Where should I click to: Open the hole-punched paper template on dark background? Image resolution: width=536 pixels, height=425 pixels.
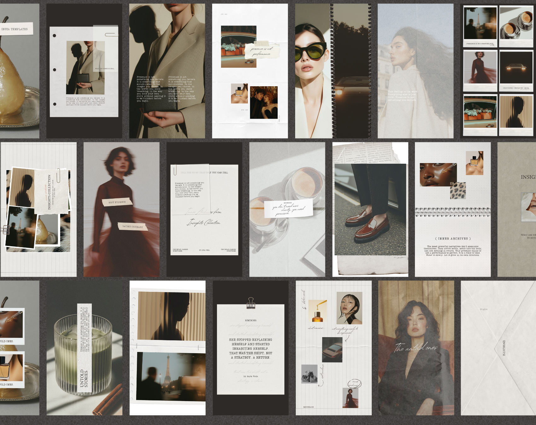point(84,71)
